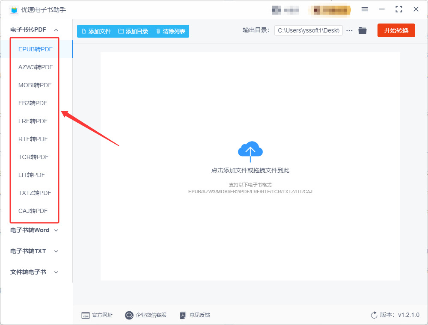Expand the 文件转电子书 section
The image size is (428, 325).
click(34, 272)
